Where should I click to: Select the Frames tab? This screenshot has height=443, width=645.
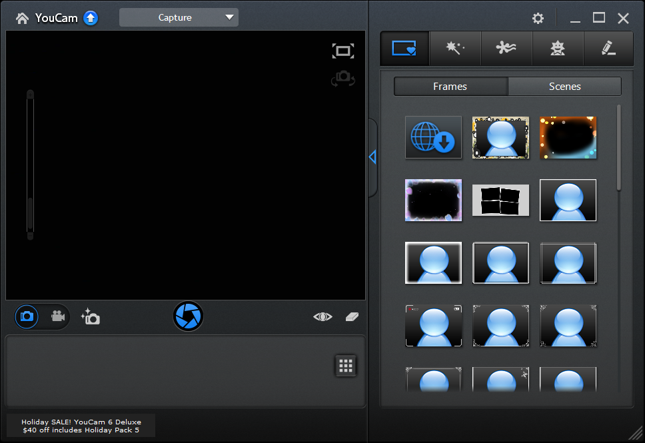click(x=450, y=87)
